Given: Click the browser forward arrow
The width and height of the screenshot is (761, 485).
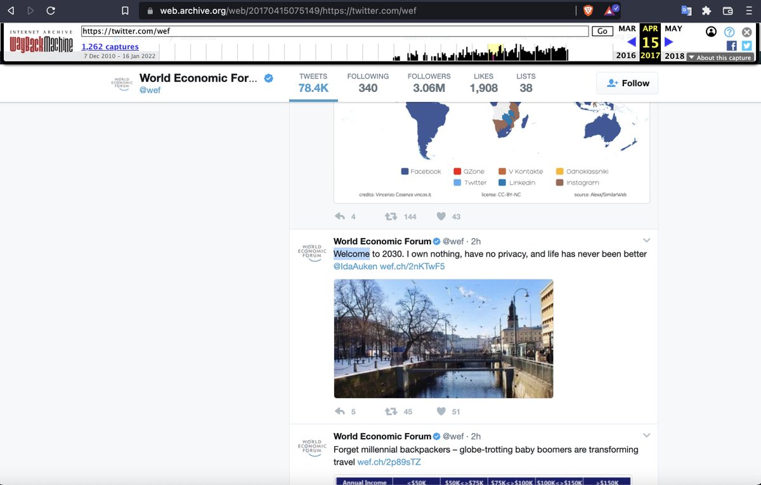Looking at the screenshot, I should click(30, 11).
